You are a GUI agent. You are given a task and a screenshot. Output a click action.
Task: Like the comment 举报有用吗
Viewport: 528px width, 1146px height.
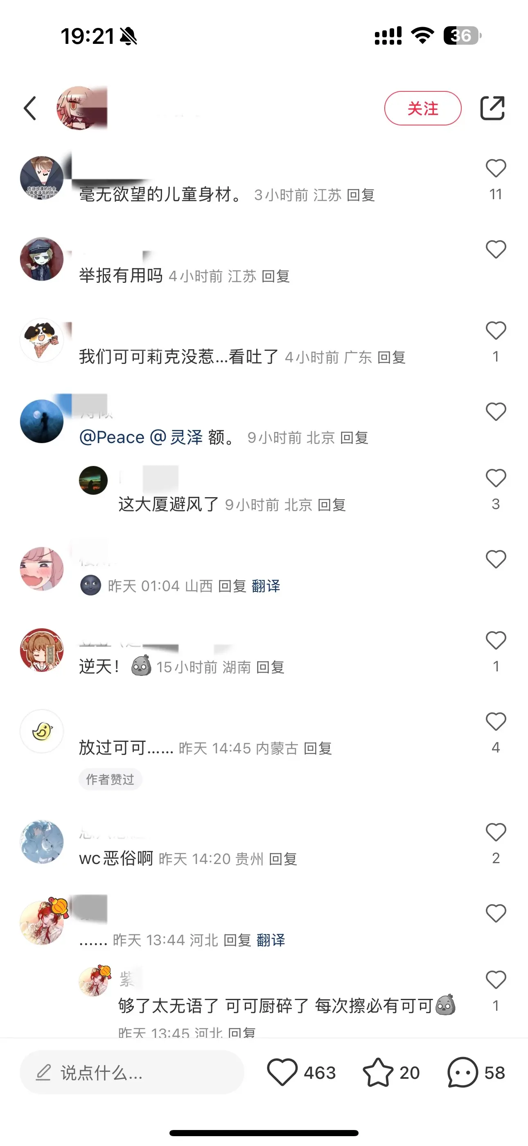point(496,249)
